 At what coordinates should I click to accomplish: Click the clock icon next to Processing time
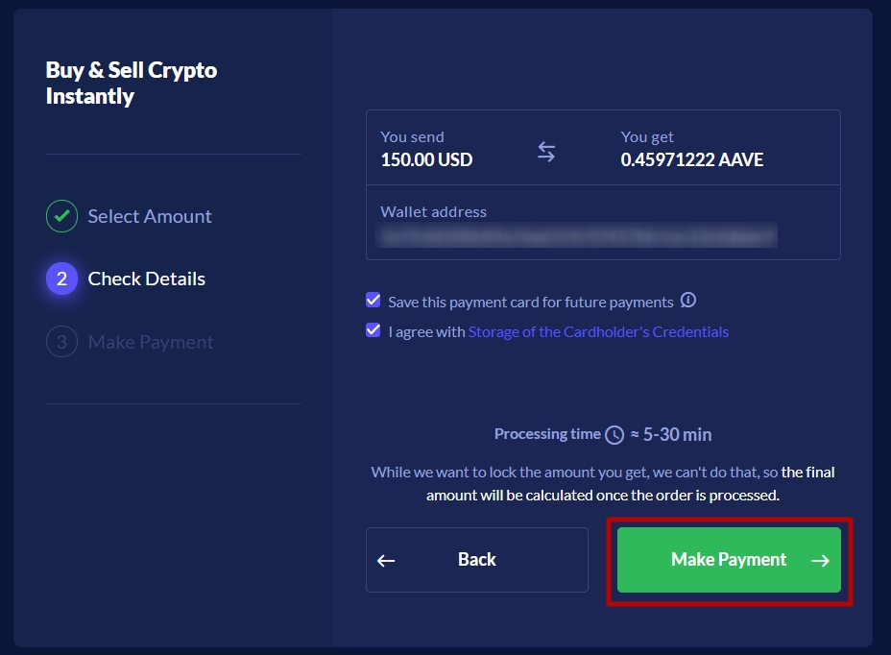click(614, 435)
